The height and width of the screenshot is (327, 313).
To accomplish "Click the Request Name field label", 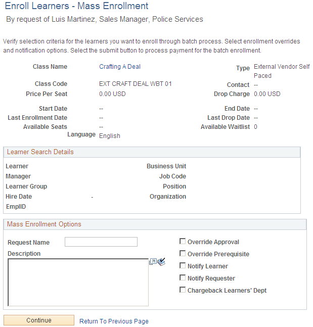I will (29, 243).
